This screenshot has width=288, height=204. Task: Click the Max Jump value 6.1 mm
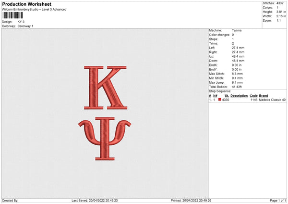[x=237, y=82]
